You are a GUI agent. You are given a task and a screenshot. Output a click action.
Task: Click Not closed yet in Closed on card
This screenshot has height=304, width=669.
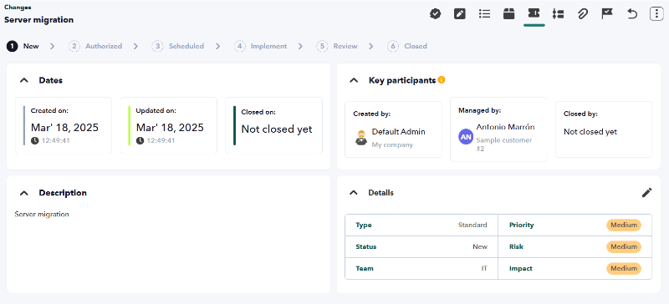pyautogui.click(x=277, y=129)
